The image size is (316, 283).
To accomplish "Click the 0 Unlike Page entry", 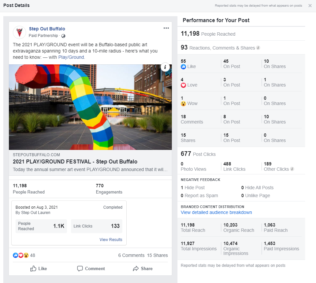I will [256, 195].
